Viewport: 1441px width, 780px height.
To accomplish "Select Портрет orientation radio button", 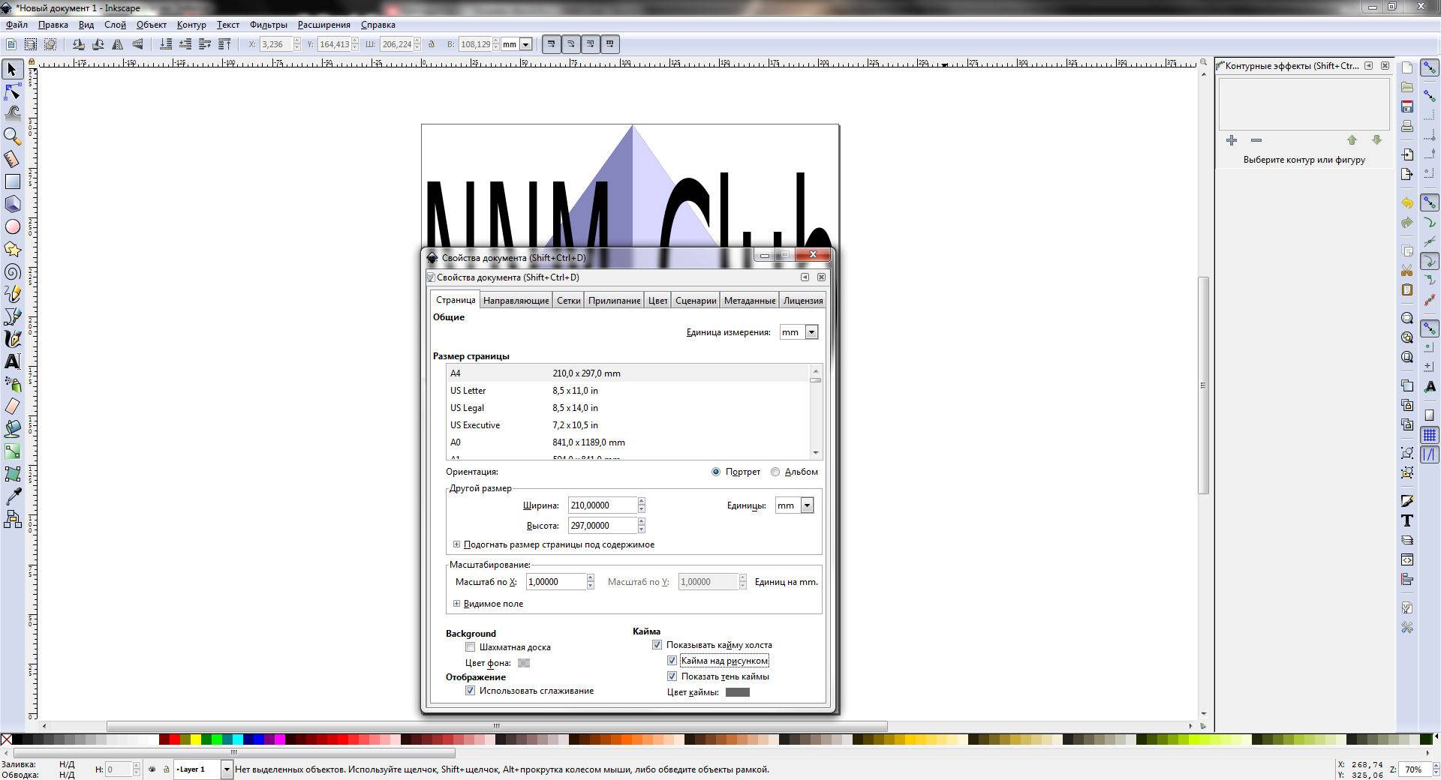I will 716,472.
